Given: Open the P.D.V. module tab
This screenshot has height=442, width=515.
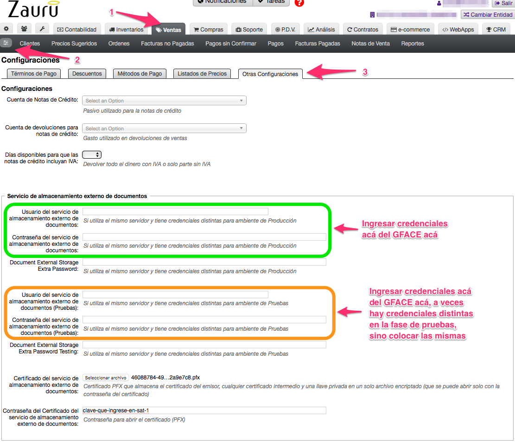Looking at the screenshot, I should click(x=285, y=29).
